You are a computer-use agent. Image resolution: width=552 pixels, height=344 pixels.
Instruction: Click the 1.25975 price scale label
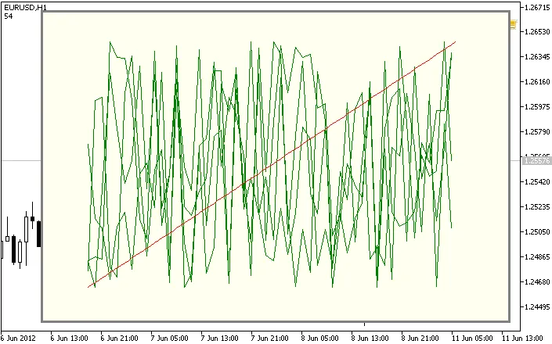[x=537, y=107]
